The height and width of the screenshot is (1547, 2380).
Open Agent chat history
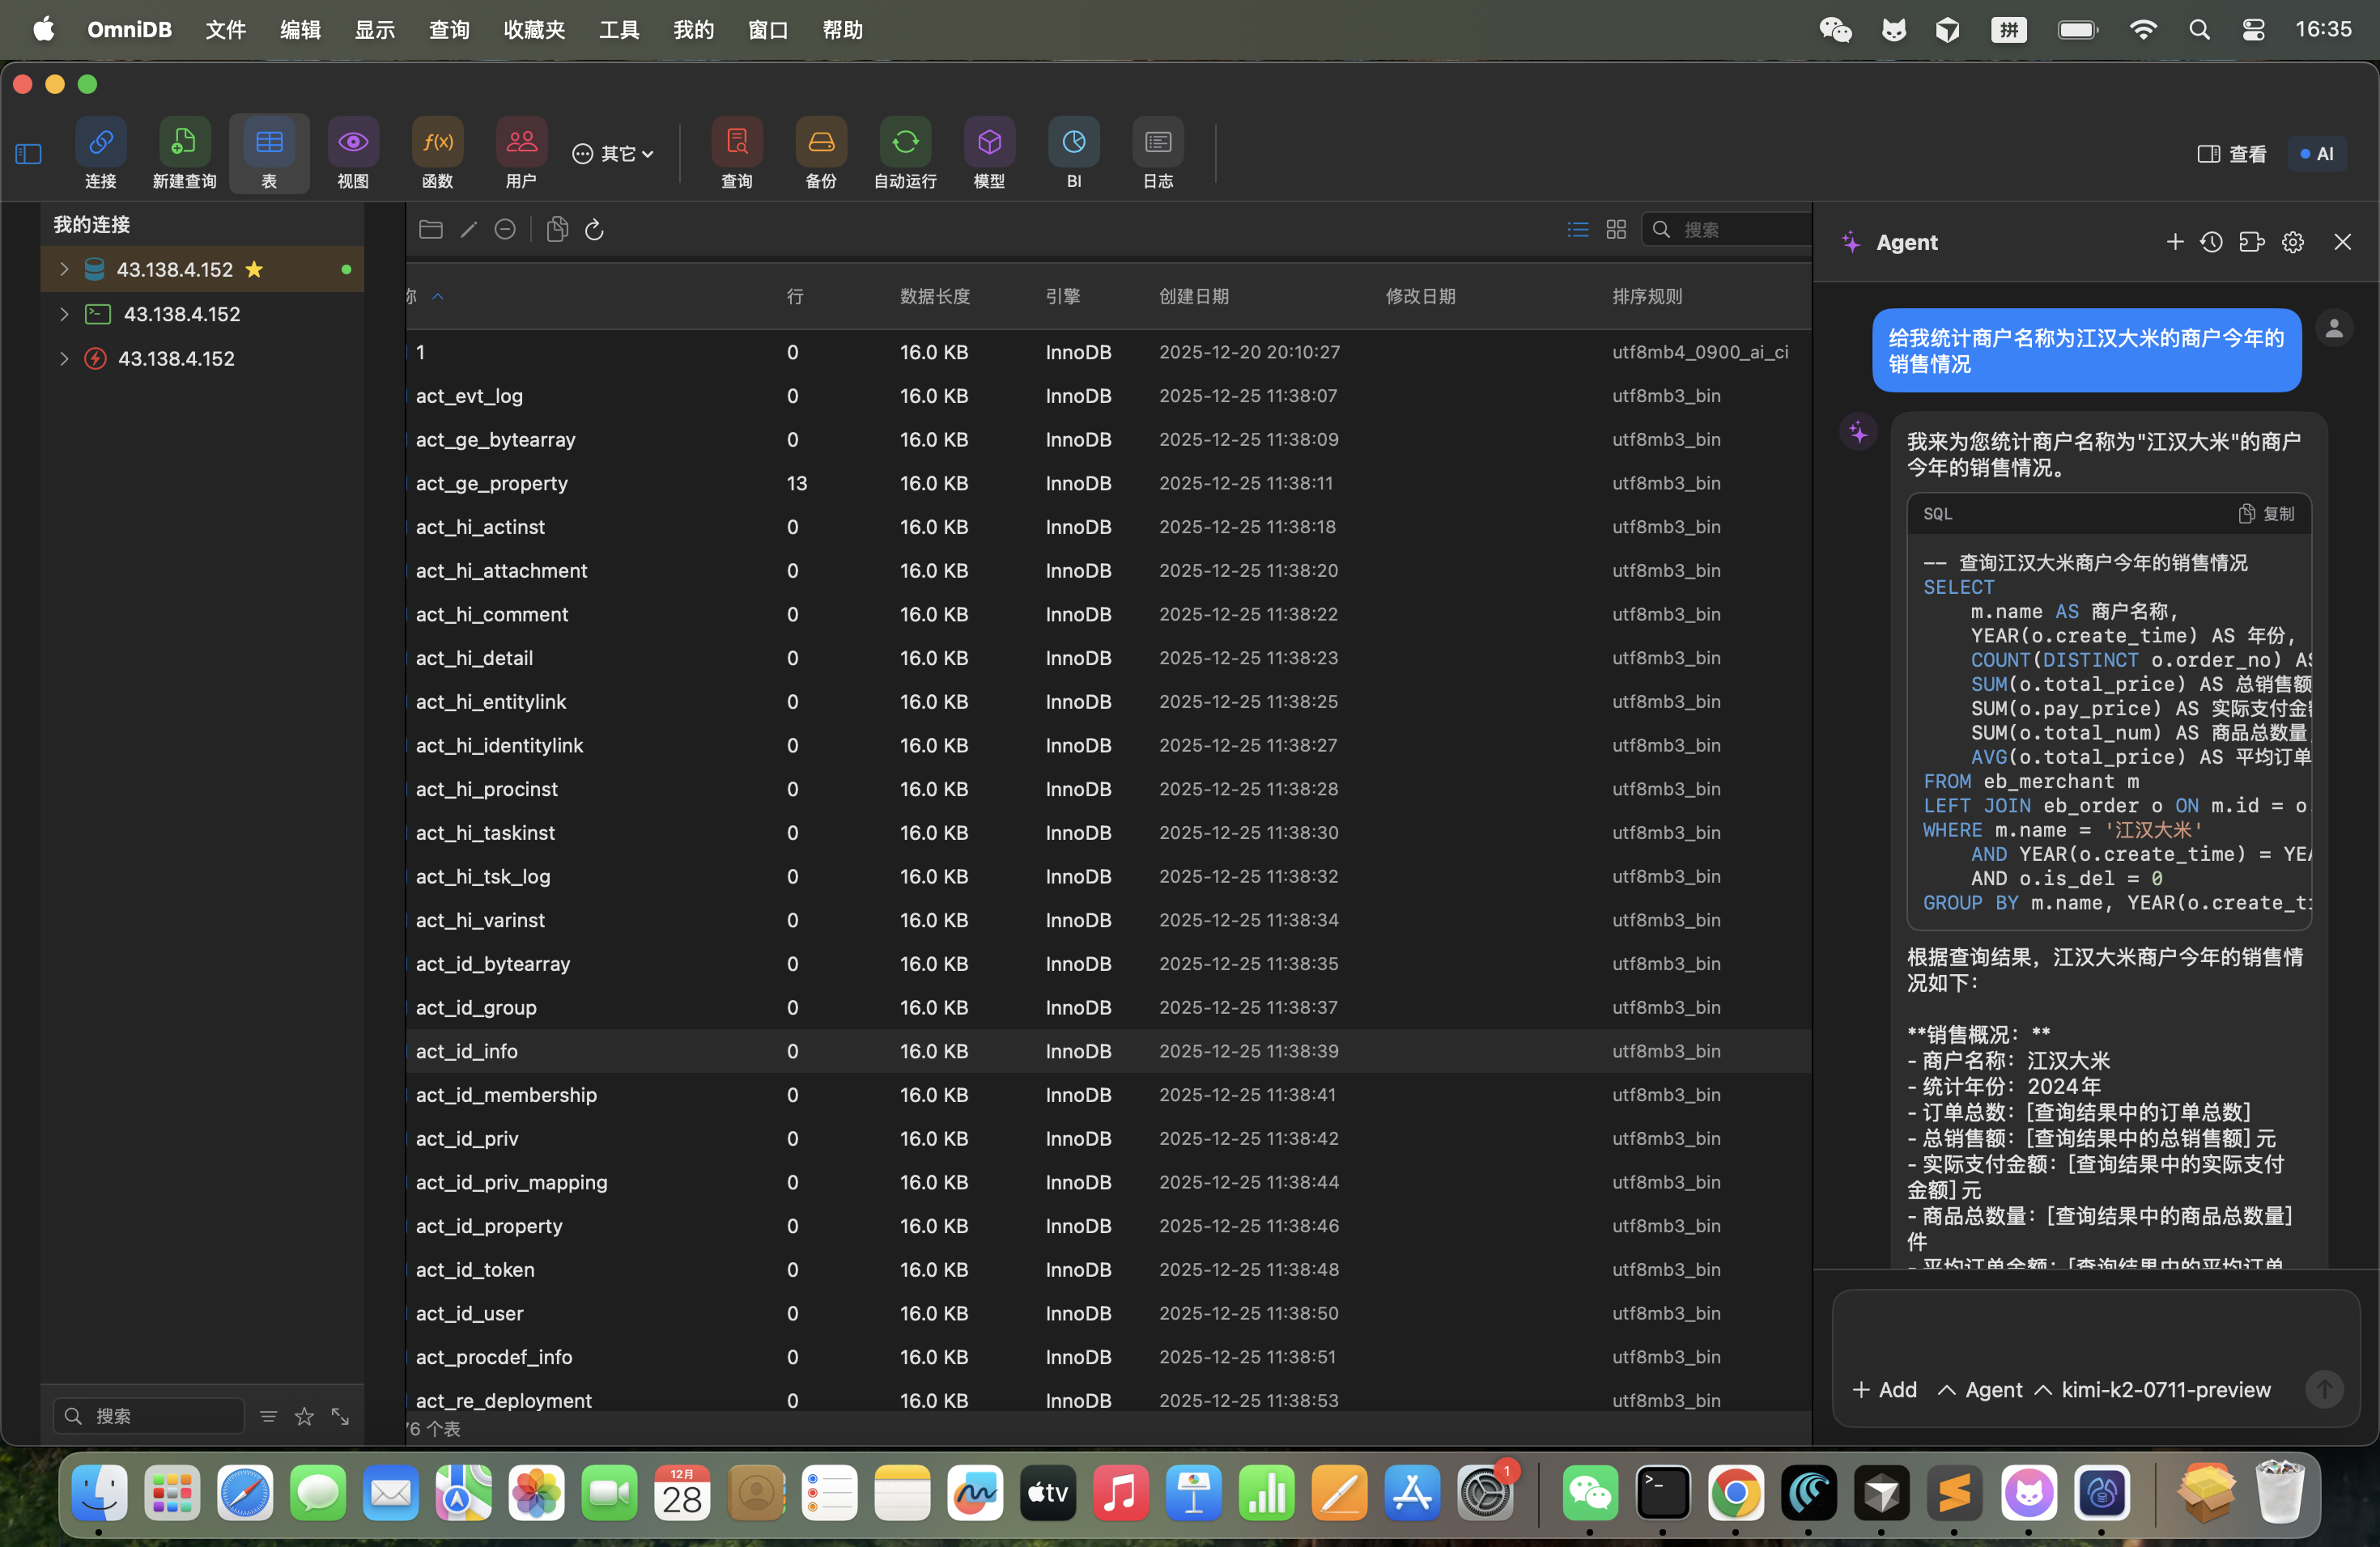tap(2211, 242)
